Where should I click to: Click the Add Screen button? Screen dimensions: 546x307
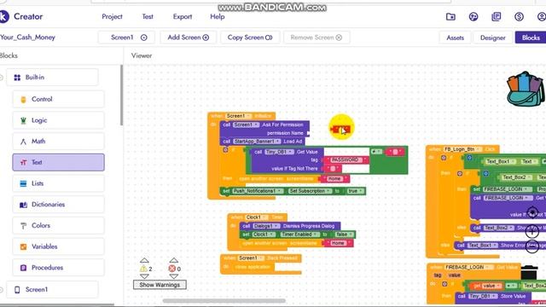tap(188, 38)
